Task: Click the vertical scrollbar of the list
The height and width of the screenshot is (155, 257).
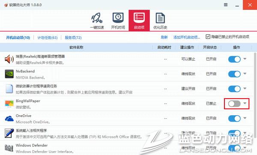Action: (255, 95)
